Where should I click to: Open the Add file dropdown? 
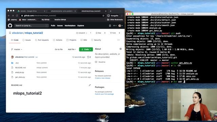(72, 49)
